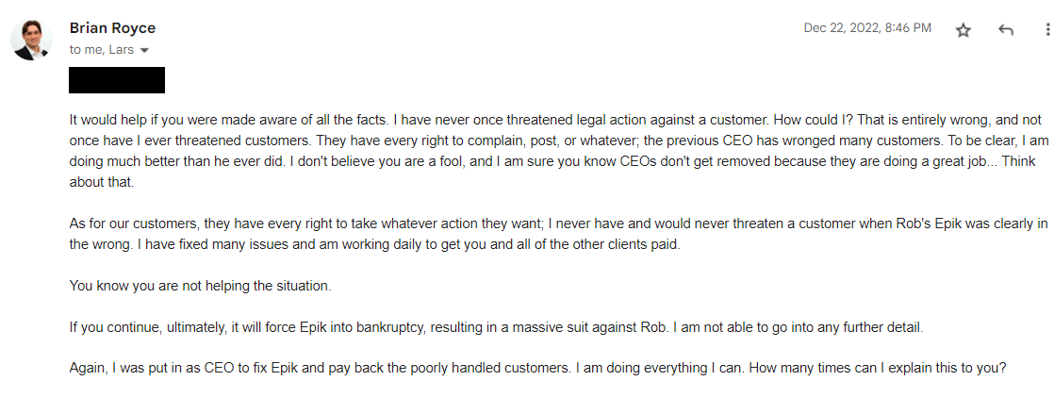Click 'You know you are not helping' line
Image resolution: width=1054 pixels, height=414 pixels.
pos(200,285)
